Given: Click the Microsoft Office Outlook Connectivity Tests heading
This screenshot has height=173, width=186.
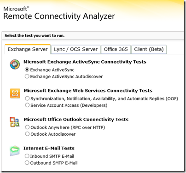Looking at the screenshot, I should pyautogui.click(x=76, y=120).
